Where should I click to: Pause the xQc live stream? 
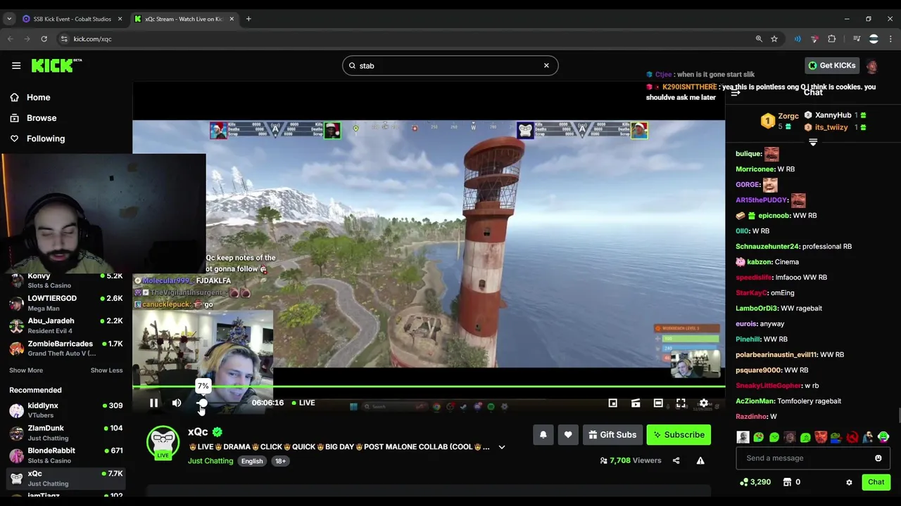pyautogui.click(x=153, y=403)
